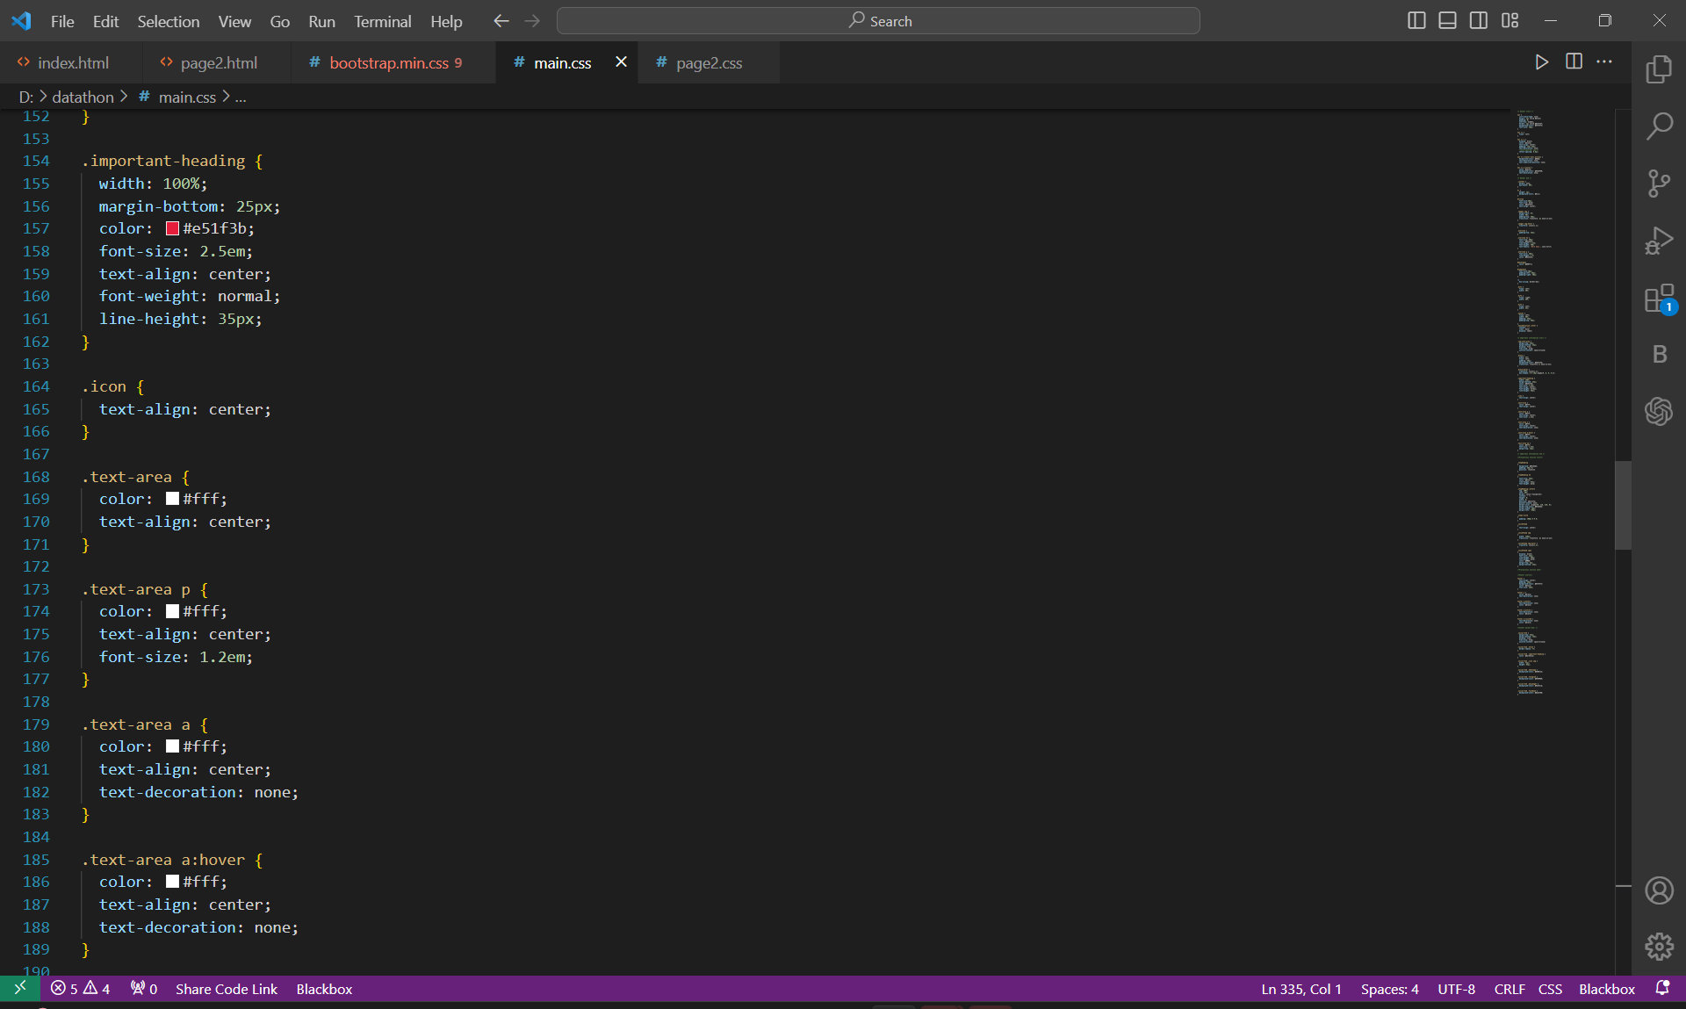Toggle the bottom panel layout

1447,21
